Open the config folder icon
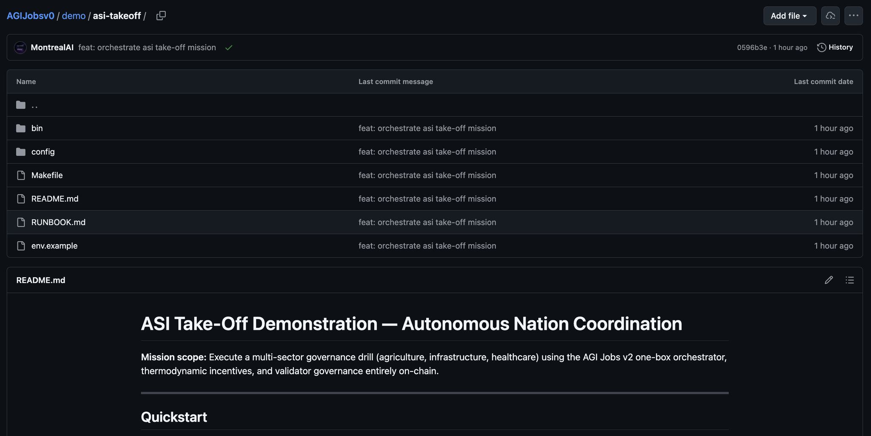 (x=21, y=152)
